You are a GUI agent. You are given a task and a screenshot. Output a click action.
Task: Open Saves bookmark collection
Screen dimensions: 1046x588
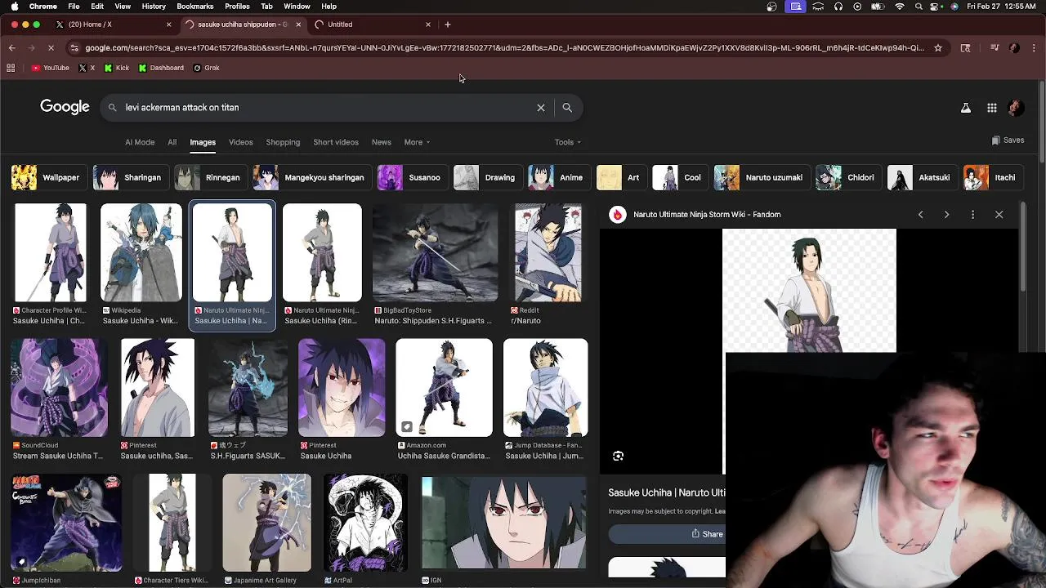click(1008, 140)
